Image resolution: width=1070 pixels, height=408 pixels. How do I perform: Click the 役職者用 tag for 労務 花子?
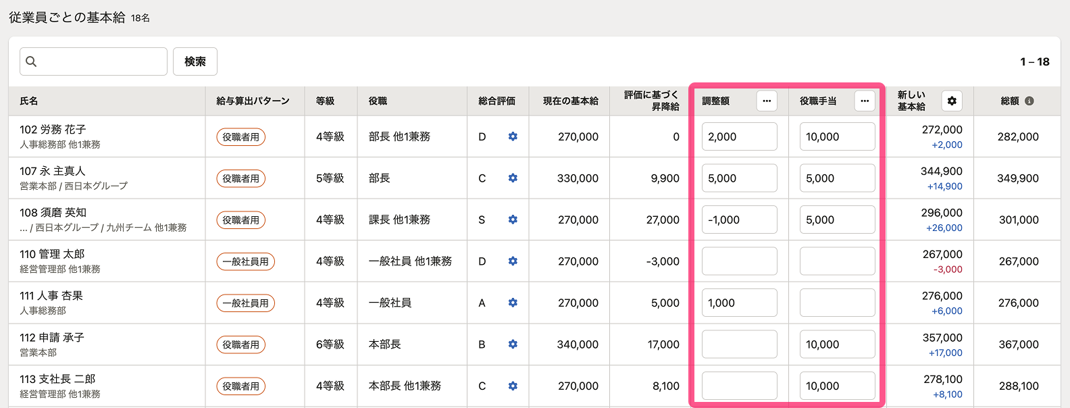pyautogui.click(x=241, y=137)
